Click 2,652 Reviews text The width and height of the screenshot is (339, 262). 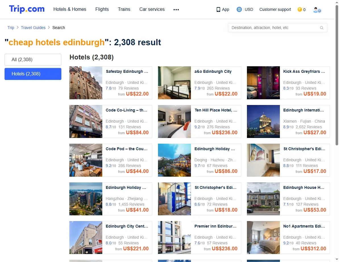click(x=309, y=127)
